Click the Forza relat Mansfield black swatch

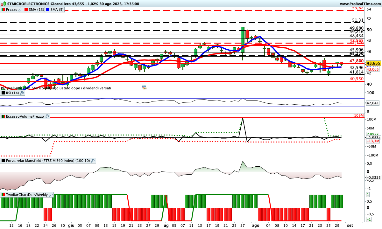4,161
